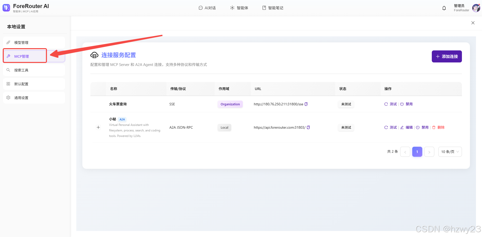Click the Organization scope tag

coord(230,104)
